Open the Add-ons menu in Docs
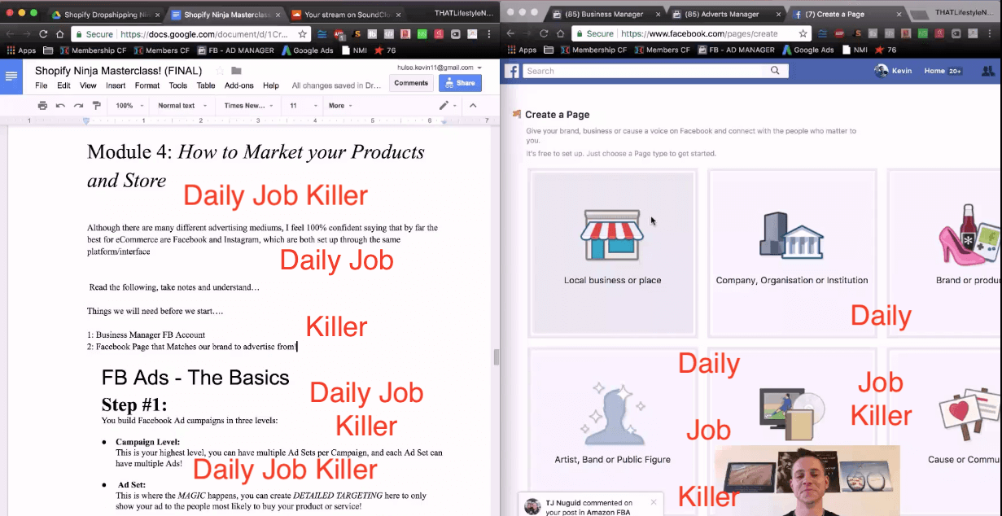The width and height of the screenshot is (1002, 516). pos(239,85)
